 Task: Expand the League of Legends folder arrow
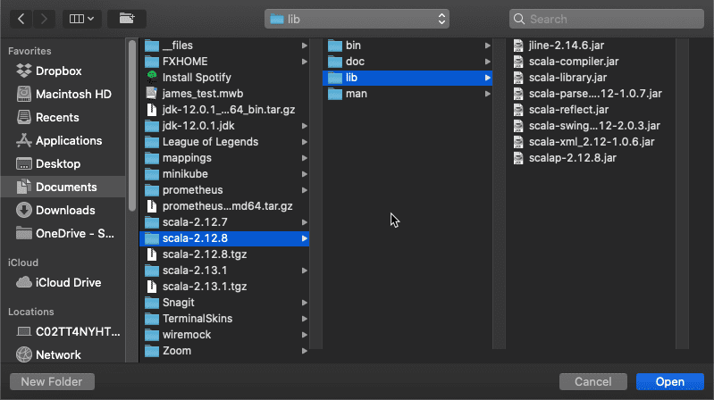pyautogui.click(x=306, y=142)
